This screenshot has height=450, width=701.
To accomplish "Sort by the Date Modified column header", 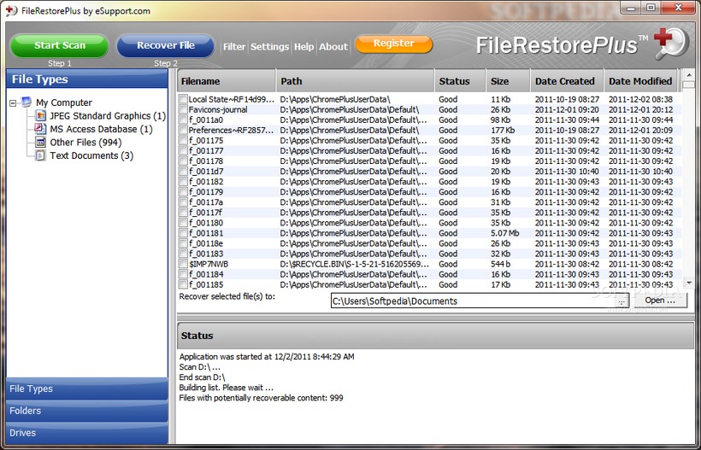I will [x=640, y=81].
